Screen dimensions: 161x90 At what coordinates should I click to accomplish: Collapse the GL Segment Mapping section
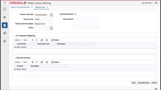coord(15,36)
